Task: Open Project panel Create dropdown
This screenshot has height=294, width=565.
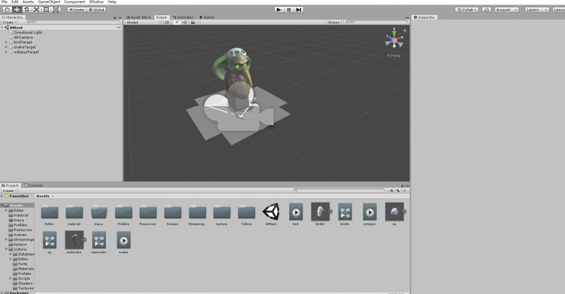Action: coord(10,191)
